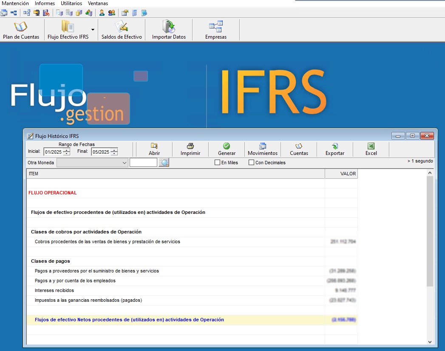Click the report scrollbar down arrow
445x351 pixels.
[x=430, y=342]
